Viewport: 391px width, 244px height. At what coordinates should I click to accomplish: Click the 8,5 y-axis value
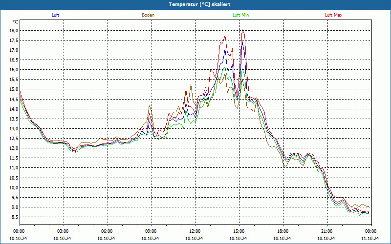pyautogui.click(x=15, y=217)
